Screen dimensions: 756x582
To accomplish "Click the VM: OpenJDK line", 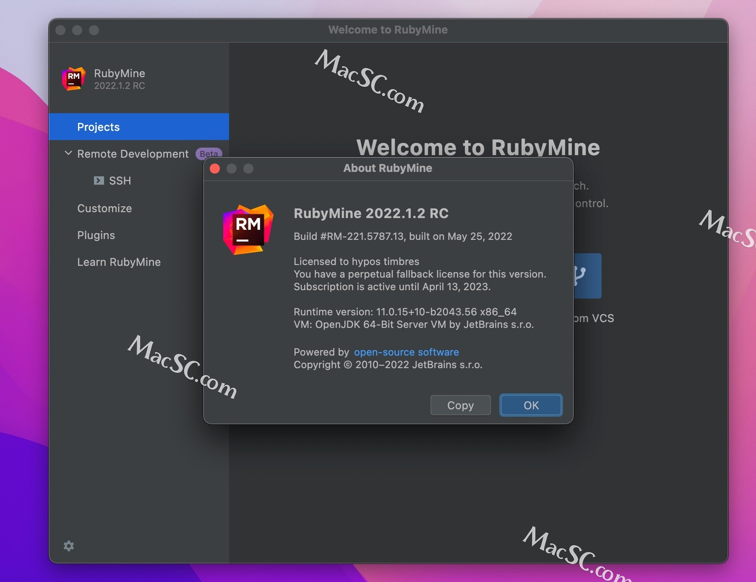I will [414, 325].
